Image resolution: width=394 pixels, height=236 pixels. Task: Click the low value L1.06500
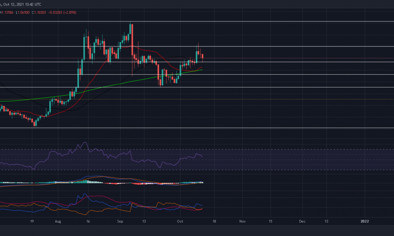click(22, 12)
